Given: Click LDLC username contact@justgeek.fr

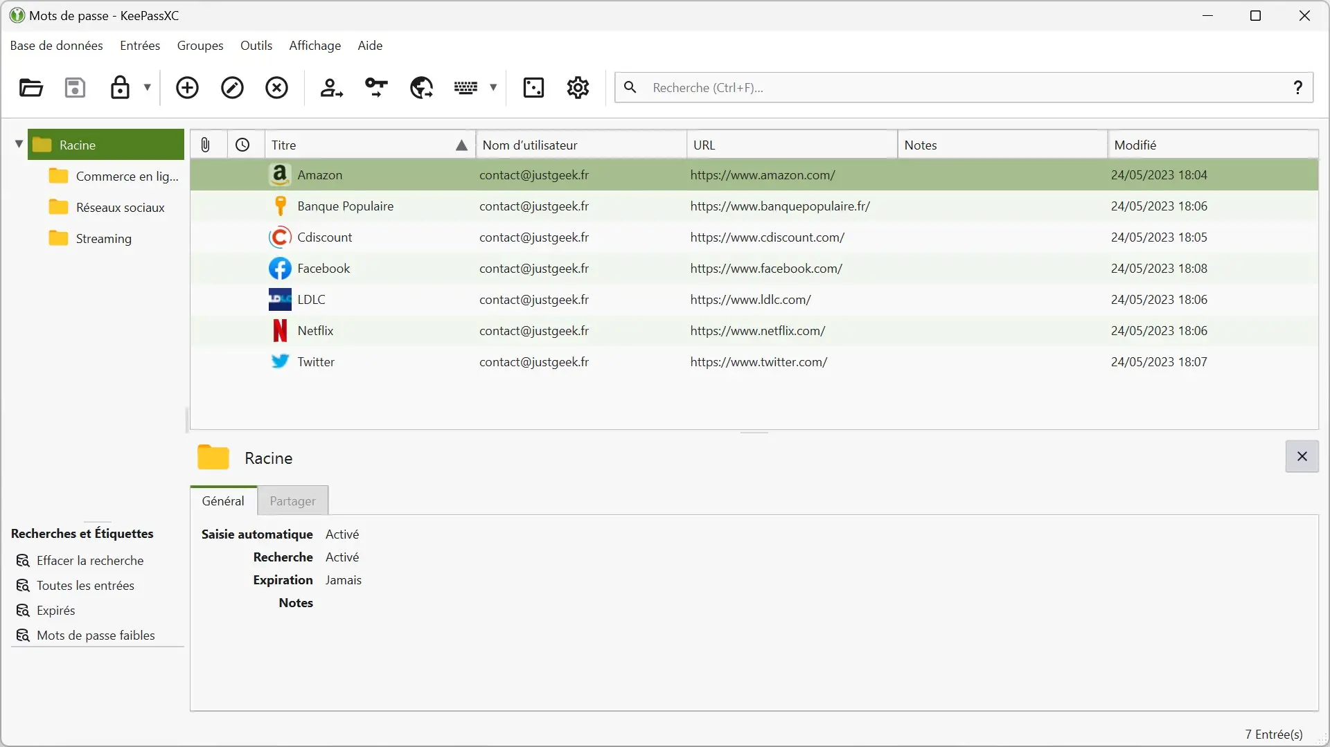Looking at the screenshot, I should pyautogui.click(x=534, y=300).
